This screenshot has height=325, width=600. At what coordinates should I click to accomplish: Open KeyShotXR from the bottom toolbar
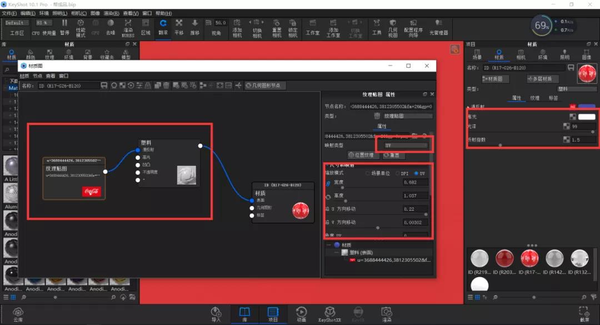tap(329, 314)
